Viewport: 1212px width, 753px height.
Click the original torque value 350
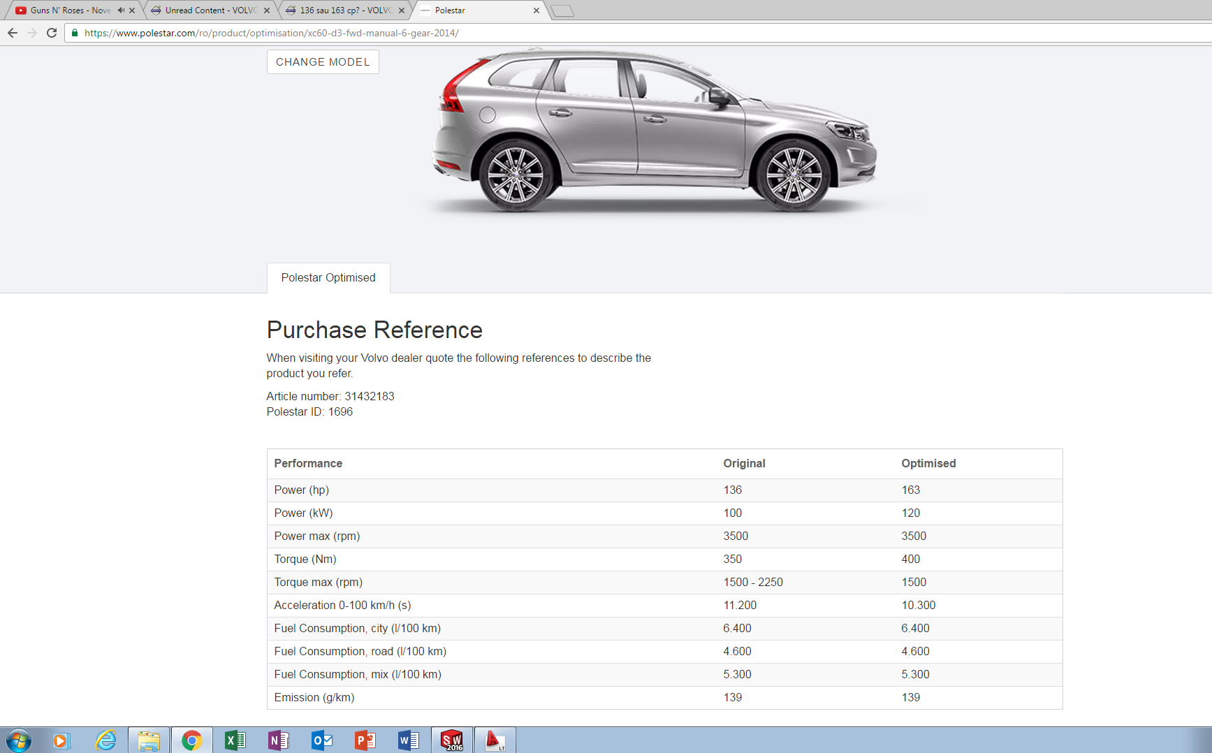click(732, 559)
